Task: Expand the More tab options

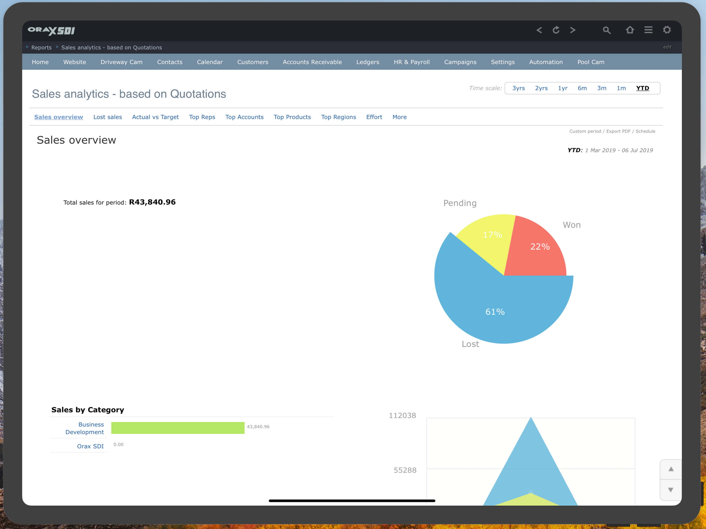Action: [400, 117]
